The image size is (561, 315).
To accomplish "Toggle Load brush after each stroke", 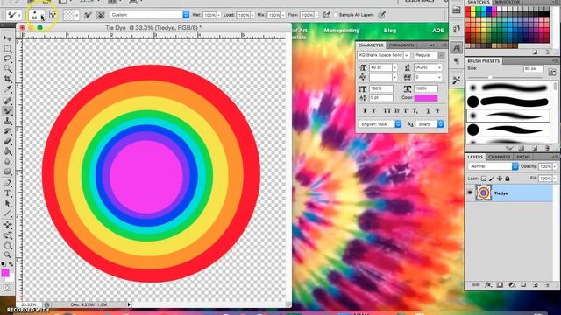I will [88, 15].
